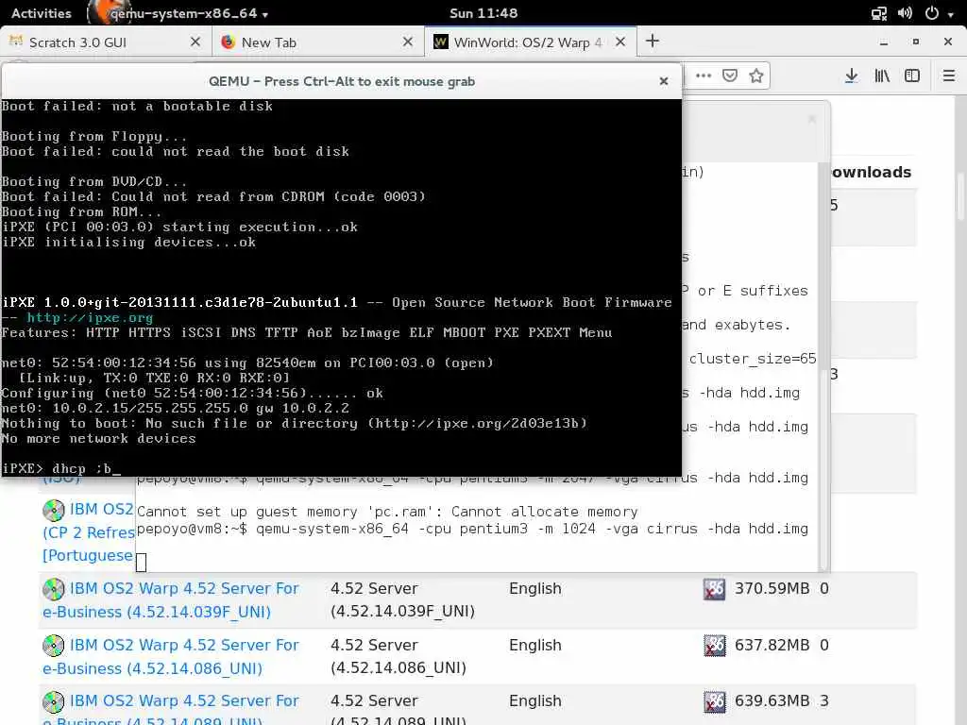Click the volume speaker icon in top bar

click(905, 13)
